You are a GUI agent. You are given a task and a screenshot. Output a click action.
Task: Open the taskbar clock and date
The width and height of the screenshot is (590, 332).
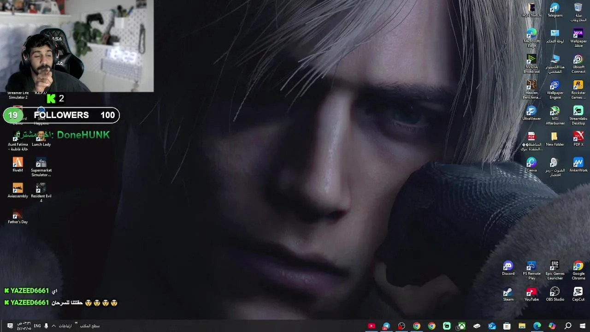tap(24, 326)
